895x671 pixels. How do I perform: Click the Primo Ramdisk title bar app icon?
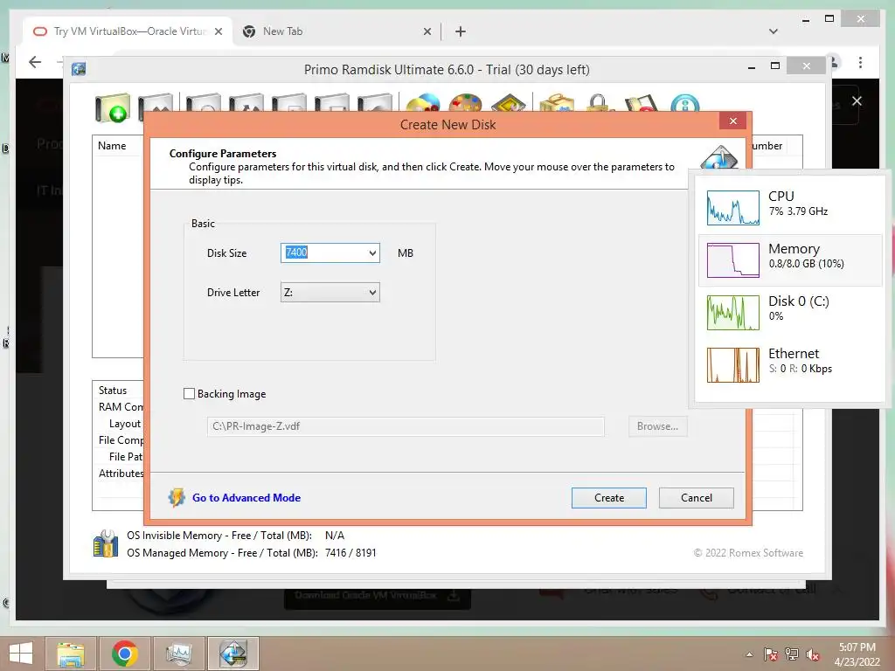click(79, 70)
